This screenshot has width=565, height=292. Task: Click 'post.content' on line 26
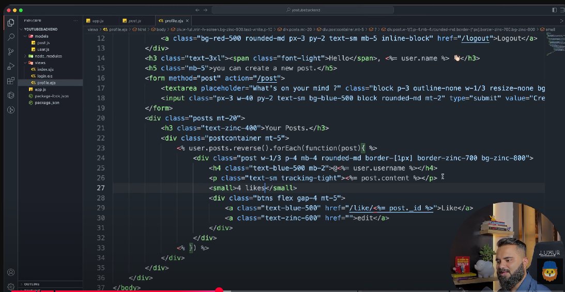tap(385, 178)
